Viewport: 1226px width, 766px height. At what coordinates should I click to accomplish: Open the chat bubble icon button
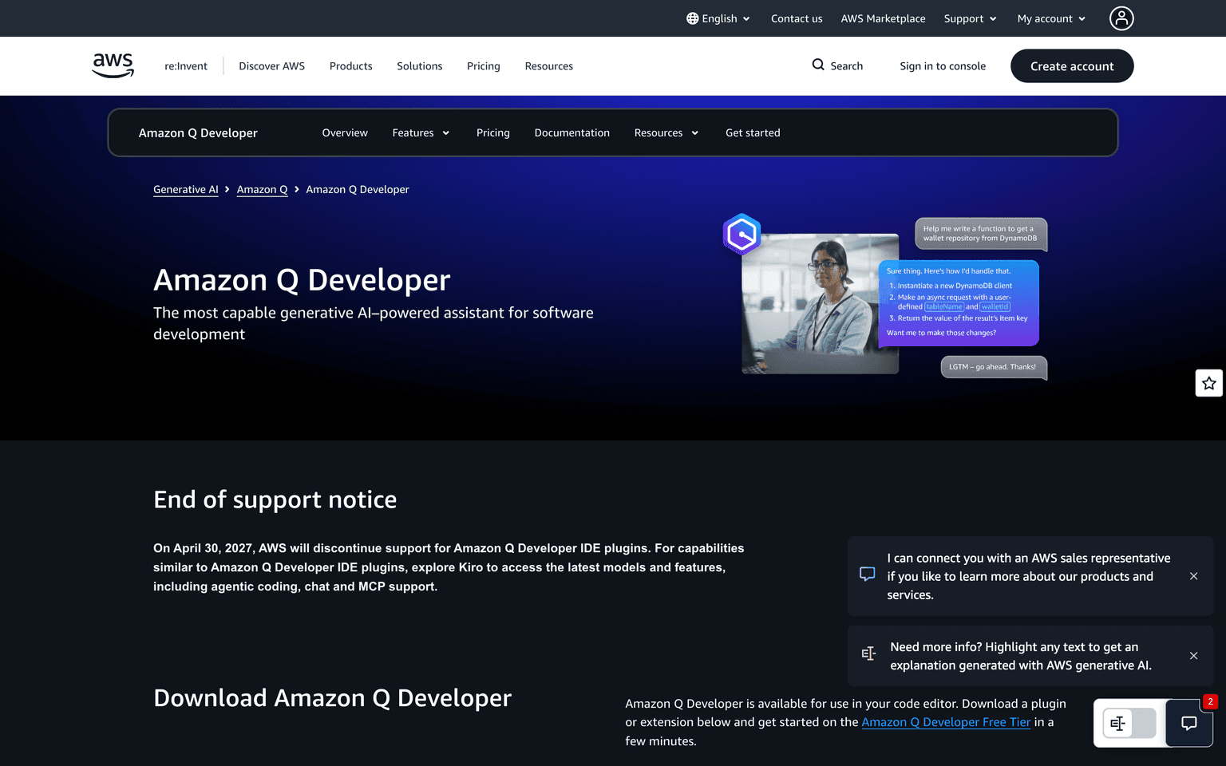(1188, 723)
